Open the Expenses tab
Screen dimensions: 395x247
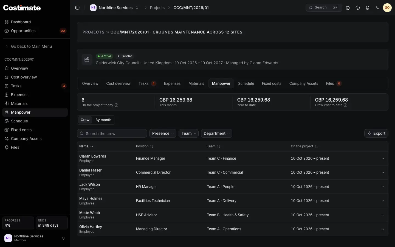pyautogui.click(x=172, y=83)
